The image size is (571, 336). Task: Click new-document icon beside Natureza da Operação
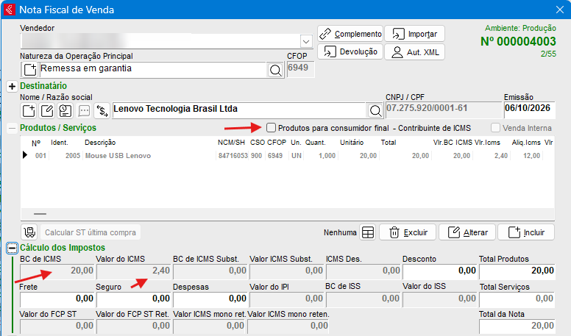point(30,69)
